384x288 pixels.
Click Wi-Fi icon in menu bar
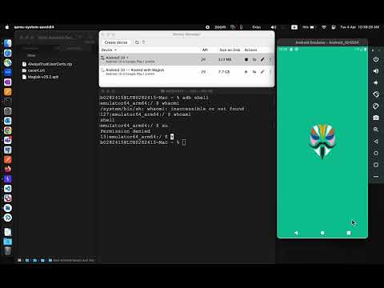tap(324, 27)
